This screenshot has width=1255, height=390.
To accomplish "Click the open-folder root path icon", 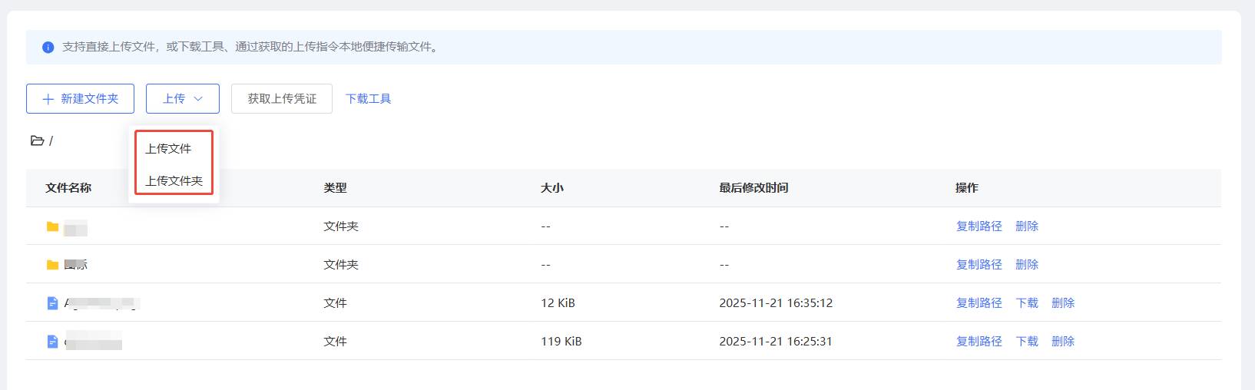I will (37, 140).
